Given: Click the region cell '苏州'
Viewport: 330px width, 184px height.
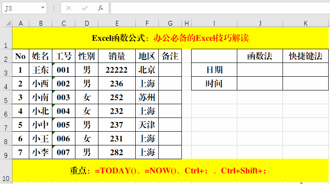Looking at the screenshot, I should pyautogui.click(x=147, y=98).
